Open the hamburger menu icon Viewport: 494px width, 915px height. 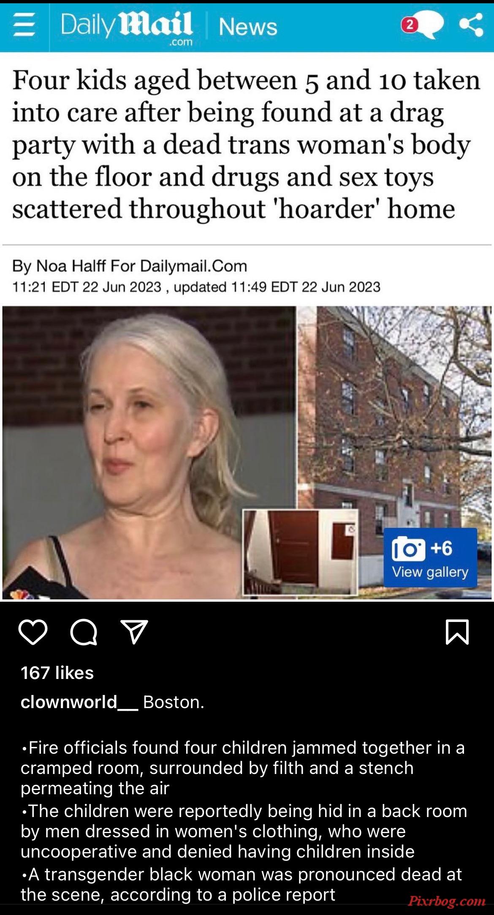[24, 26]
